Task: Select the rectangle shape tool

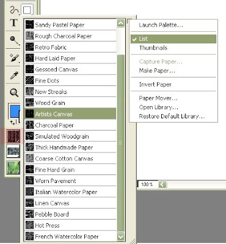Action: point(27,9)
